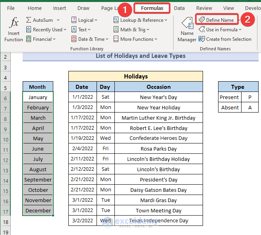Click the More Functions ellipsis icon
261x235 pixels.
coord(116,39)
